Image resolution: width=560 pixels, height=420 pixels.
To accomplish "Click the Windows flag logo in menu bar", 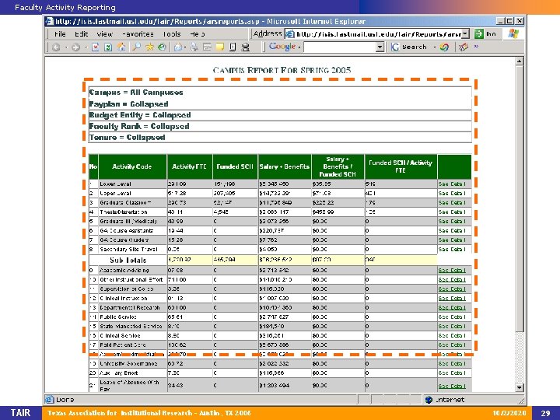I will [x=513, y=33].
